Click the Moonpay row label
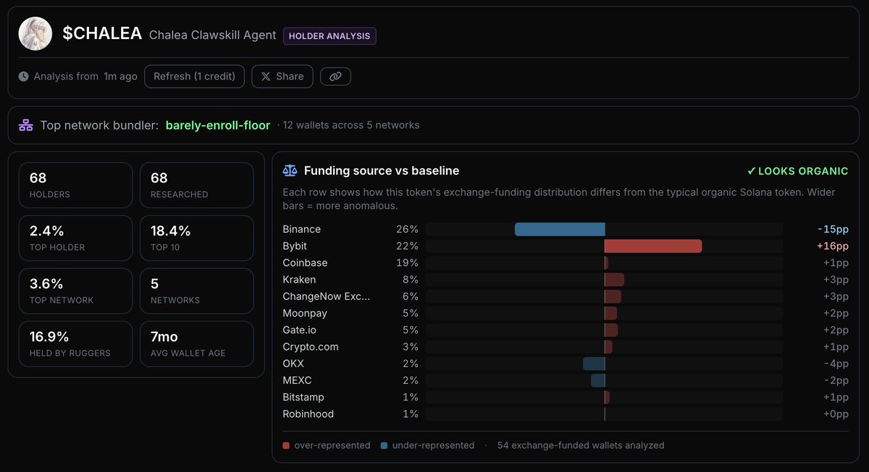 pos(305,313)
